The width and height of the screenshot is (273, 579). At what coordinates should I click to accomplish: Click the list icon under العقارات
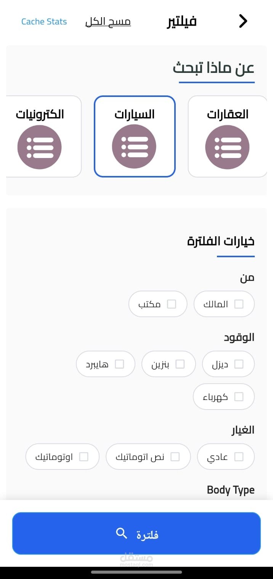(x=227, y=147)
